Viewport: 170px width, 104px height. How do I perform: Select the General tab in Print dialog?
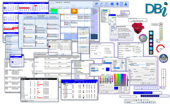click(129, 60)
